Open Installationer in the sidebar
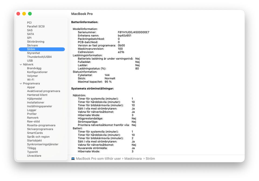259x181 pixels. coord(36,103)
